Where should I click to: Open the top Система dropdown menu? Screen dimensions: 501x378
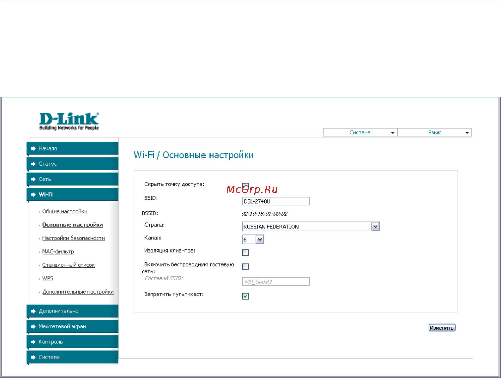tap(360, 132)
